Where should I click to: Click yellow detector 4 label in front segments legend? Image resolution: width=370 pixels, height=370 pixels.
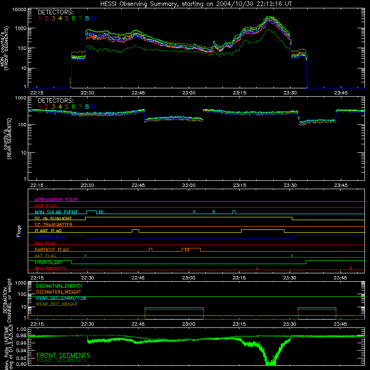(60, 18)
